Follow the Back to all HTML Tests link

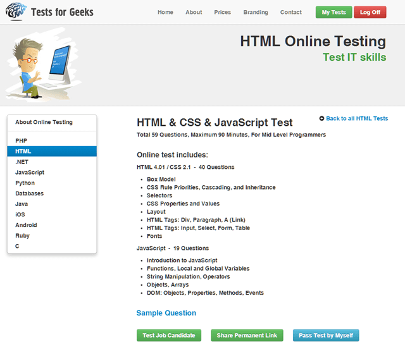tap(357, 118)
